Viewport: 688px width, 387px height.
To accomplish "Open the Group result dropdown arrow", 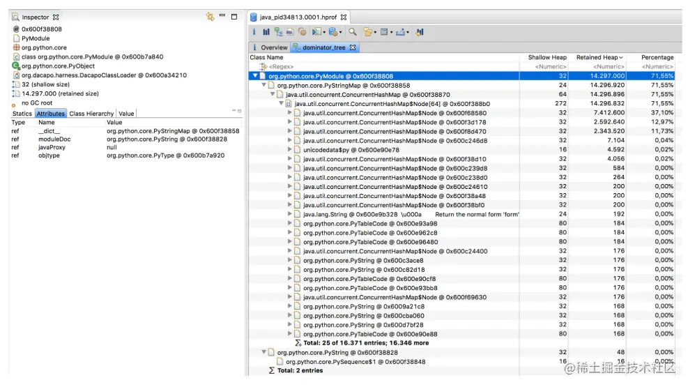I will (375, 33).
